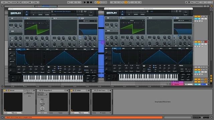Click the ShaperBox 2 wrench icon
Viewport: 214px width, 120px height.
click(42, 90)
